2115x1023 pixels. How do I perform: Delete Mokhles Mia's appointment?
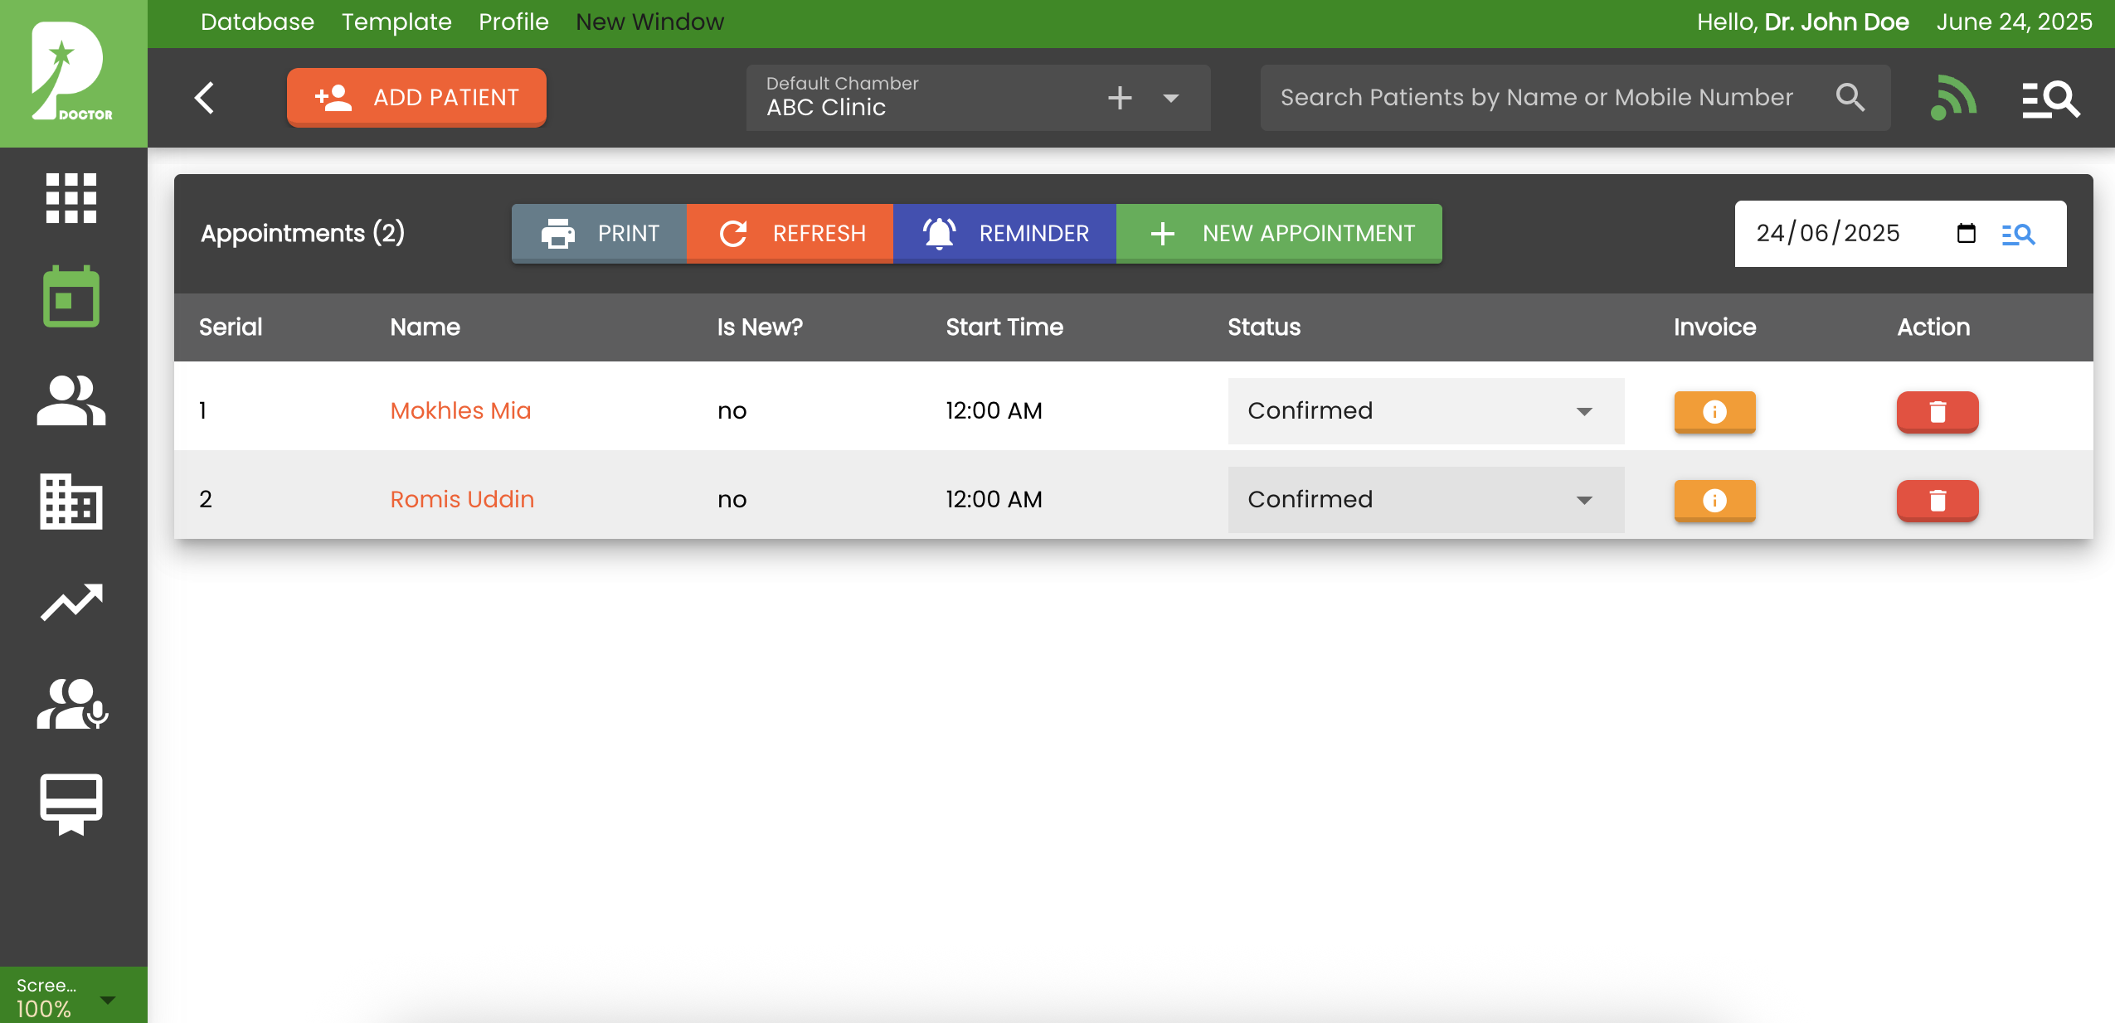(x=1938, y=411)
